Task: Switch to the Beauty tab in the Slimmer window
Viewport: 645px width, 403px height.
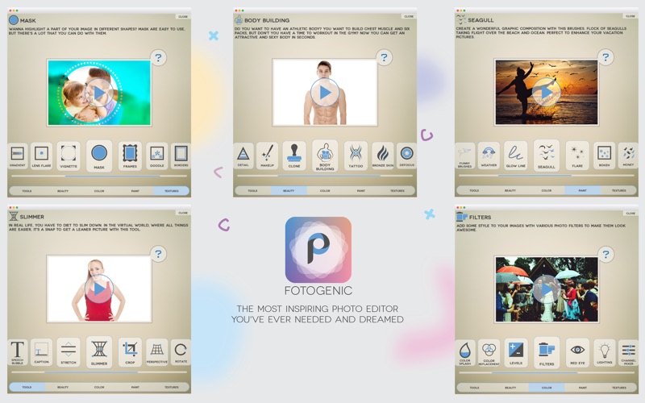Action: pyautogui.click(x=63, y=387)
